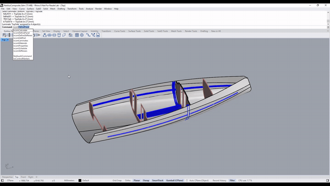Choose ncomStiffeners from autocomplete list
330x186 pixels.
pos(23,51)
